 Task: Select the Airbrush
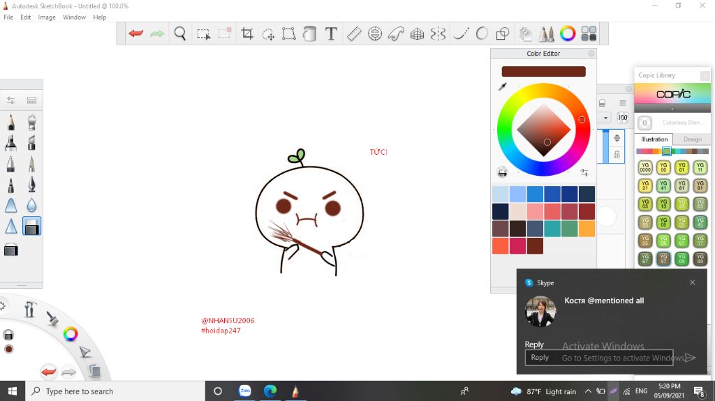pos(31,122)
